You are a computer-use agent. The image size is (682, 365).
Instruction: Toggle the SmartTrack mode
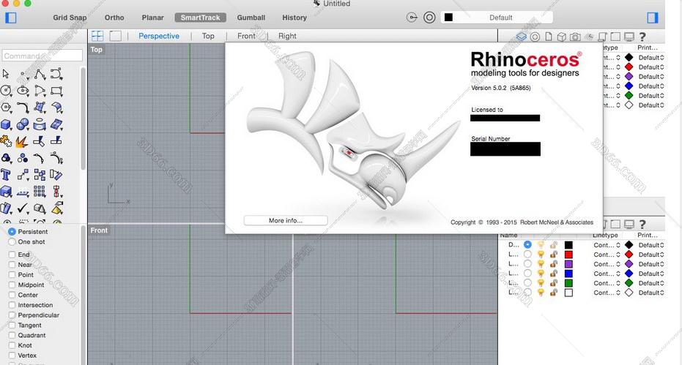[x=201, y=18]
